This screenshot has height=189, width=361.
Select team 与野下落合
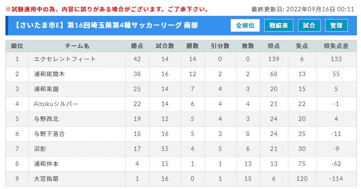pyautogui.click(x=49, y=134)
